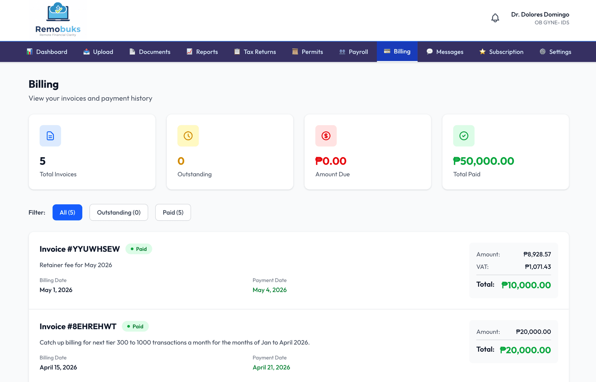Click the Permits scroll icon
The height and width of the screenshot is (382, 596).
point(295,52)
